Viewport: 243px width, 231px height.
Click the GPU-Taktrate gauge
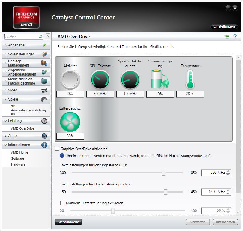tap(100, 79)
